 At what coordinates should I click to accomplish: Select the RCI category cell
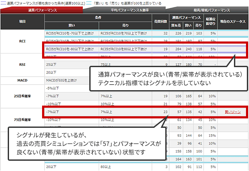tap(22, 41)
